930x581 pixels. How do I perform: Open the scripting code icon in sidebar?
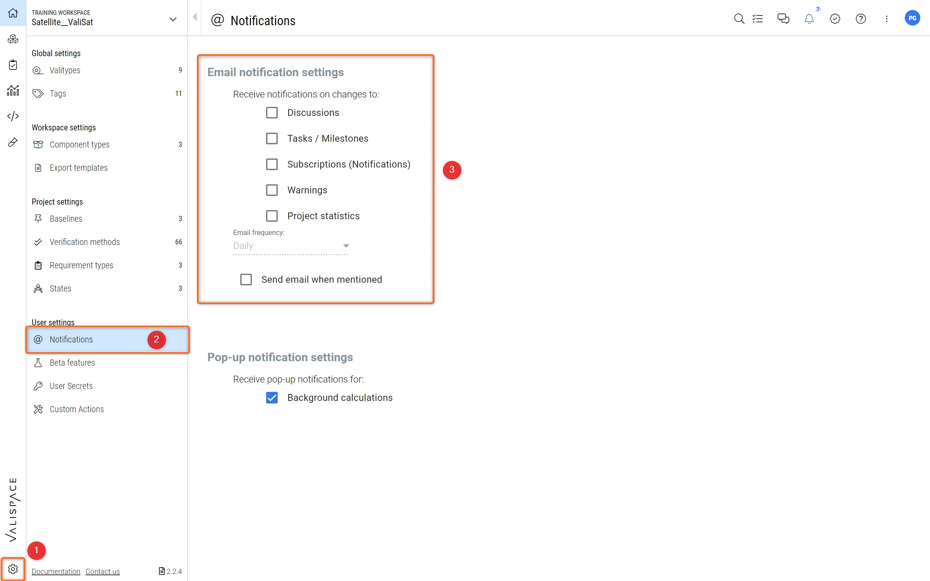(x=13, y=116)
